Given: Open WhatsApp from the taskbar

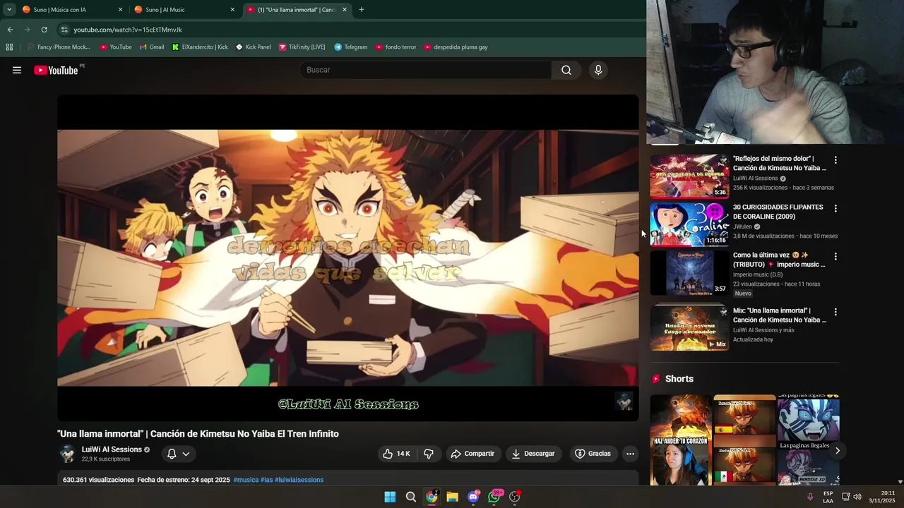Looking at the screenshot, I should click(x=494, y=497).
